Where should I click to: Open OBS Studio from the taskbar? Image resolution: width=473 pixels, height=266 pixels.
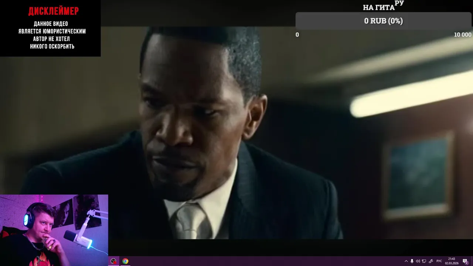pos(113,261)
